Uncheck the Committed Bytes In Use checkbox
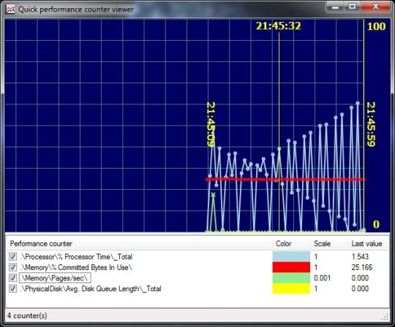Screen dimensions: 395x327 tap(13, 267)
